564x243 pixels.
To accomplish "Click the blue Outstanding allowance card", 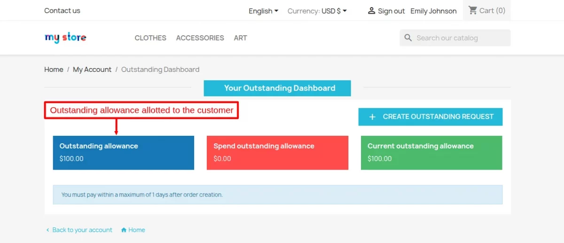I will pyautogui.click(x=123, y=153).
